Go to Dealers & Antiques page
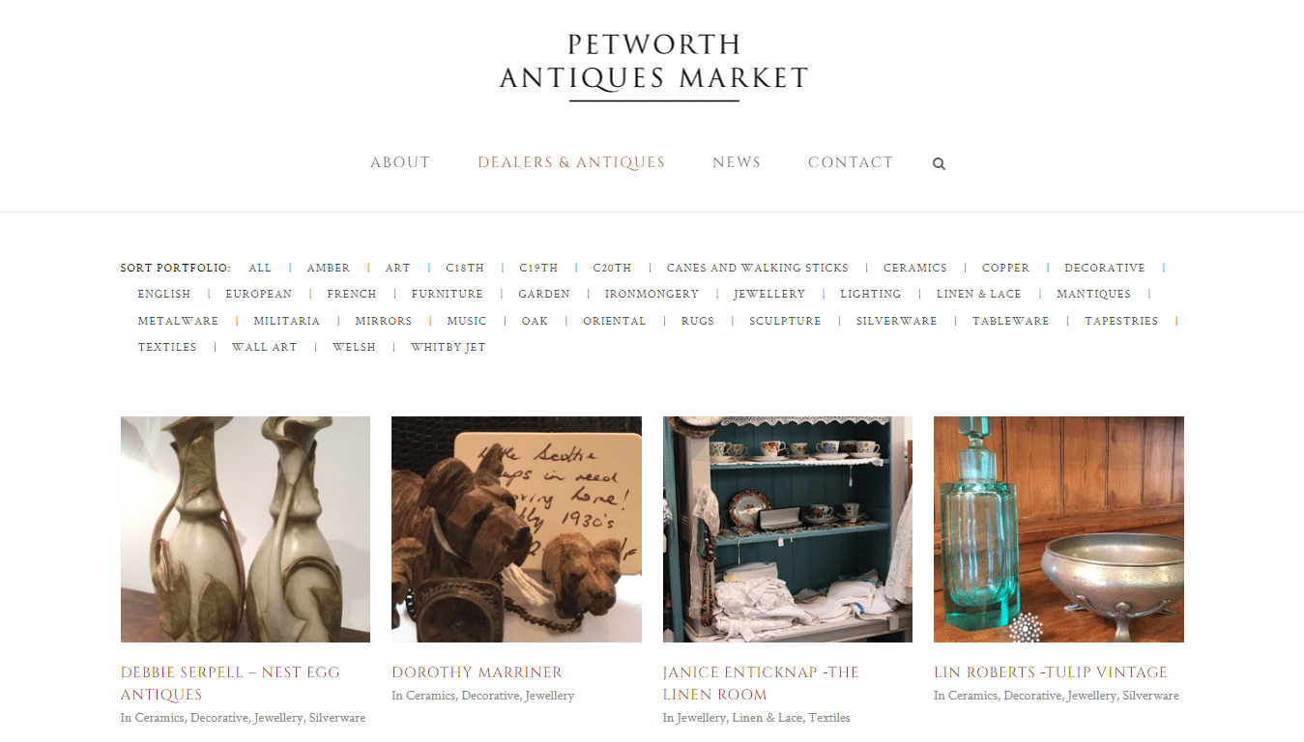Viewport: 1304px width, 742px height. tap(571, 162)
